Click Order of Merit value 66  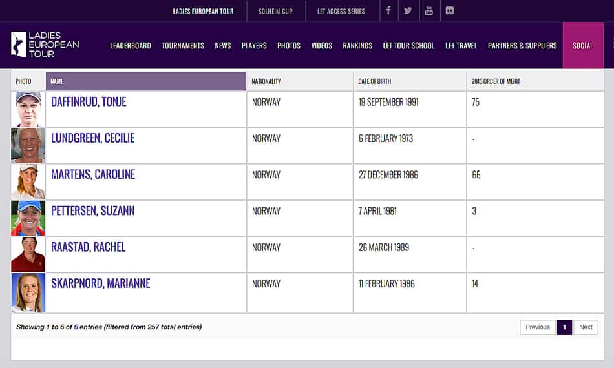pos(476,175)
